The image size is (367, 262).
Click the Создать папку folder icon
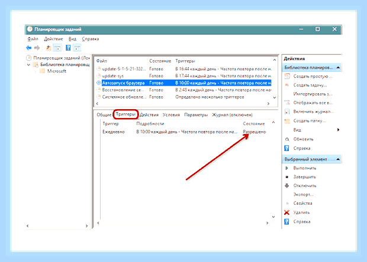pos(287,121)
